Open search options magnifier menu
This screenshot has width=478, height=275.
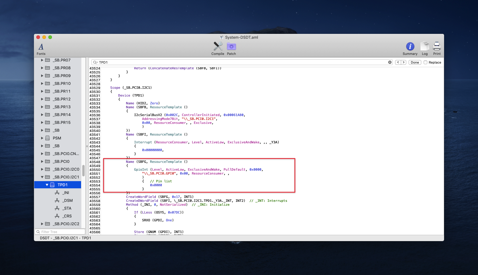(x=95, y=62)
